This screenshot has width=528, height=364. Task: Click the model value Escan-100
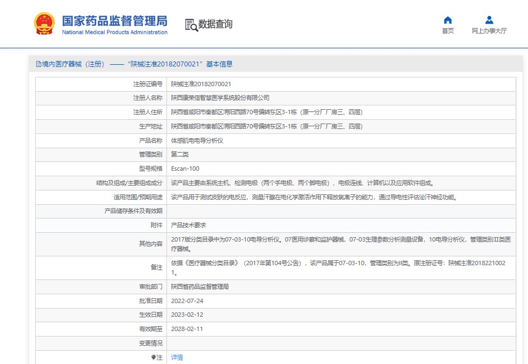coord(185,169)
